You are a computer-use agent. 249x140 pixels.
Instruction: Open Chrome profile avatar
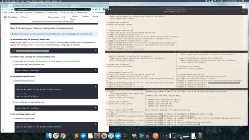(x=104, y=9)
